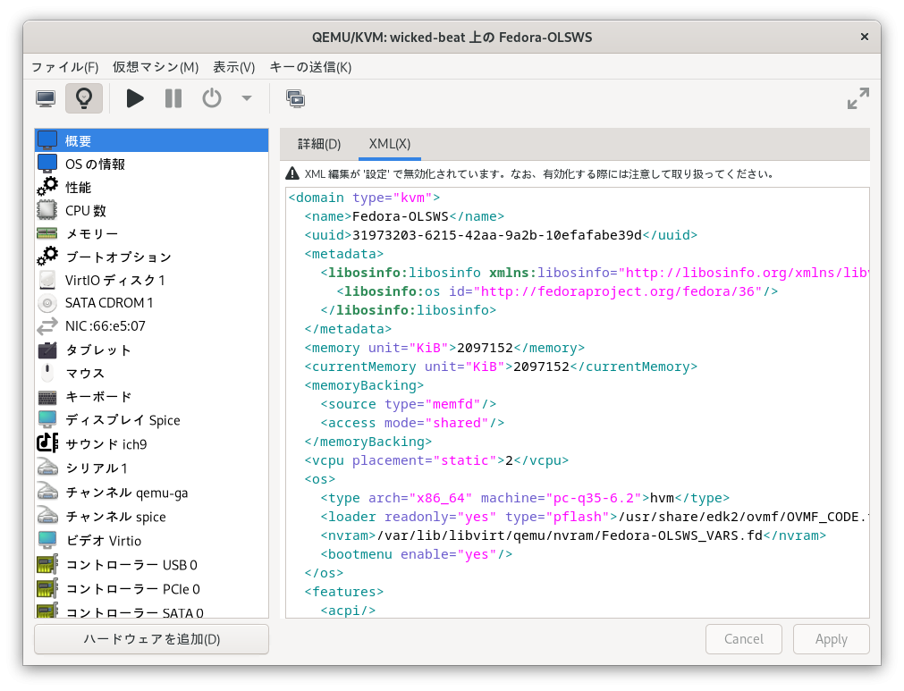The width and height of the screenshot is (904, 691).
Task: Click ハードウェアを追加(D) button
Action: pyautogui.click(x=151, y=639)
